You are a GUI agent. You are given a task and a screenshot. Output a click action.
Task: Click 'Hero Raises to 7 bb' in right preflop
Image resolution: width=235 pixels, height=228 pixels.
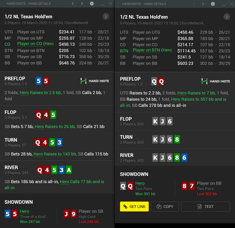click(x=197, y=93)
